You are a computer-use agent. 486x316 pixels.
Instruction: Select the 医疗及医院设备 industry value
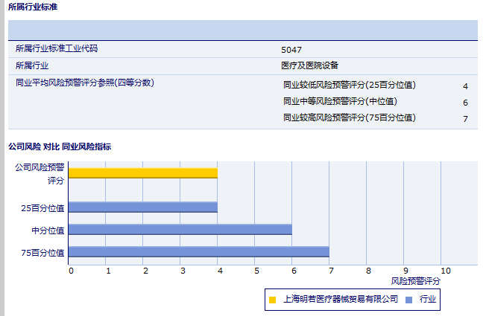pos(309,65)
